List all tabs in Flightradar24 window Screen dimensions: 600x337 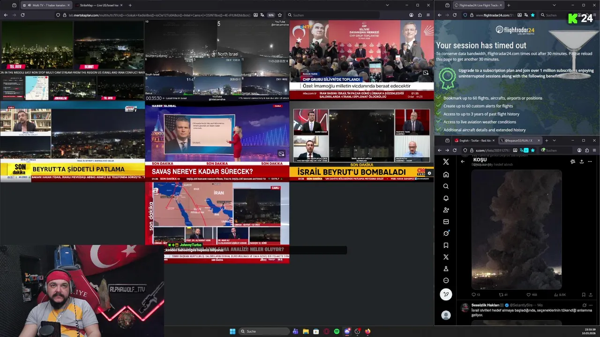pyautogui.click(x=554, y=5)
